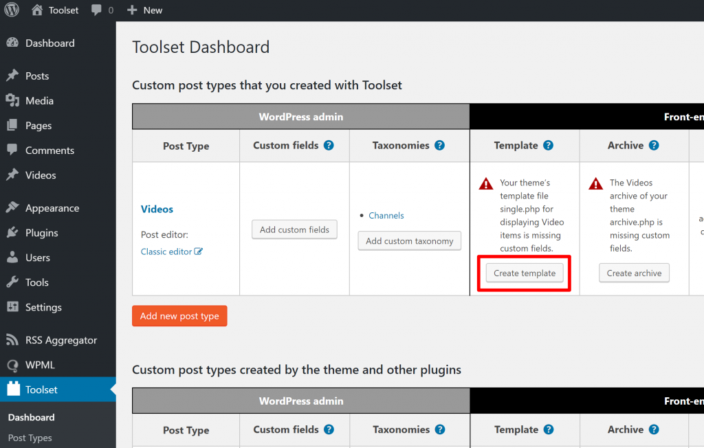Click the Dashboard gauge icon in sidebar
Screen dimensions: 704x448
[12, 43]
